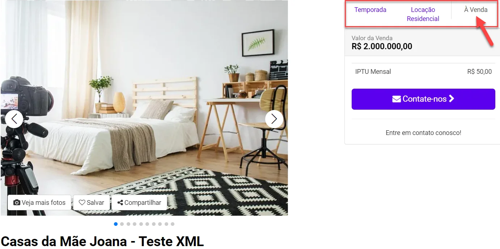500x249 pixels.
Task: Jump to the last carousel dot
Action: click(x=173, y=224)
